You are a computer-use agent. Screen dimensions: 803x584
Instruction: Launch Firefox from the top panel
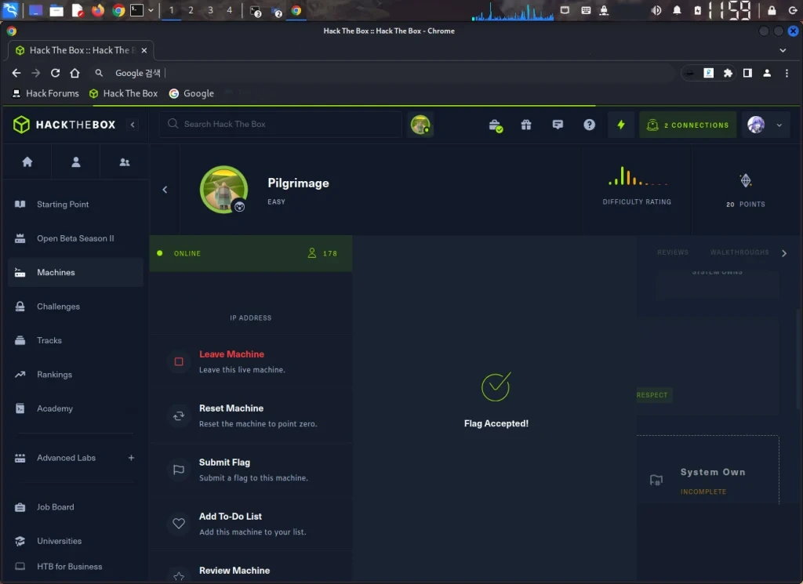click(97, 10)
